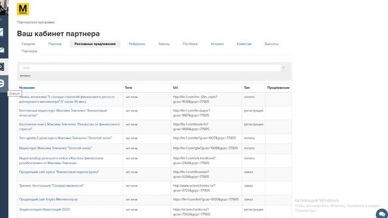Viewport: 388px width, 218px height.
Task: Click the Chatium icon in the sidebar
Action: [2, 84]
